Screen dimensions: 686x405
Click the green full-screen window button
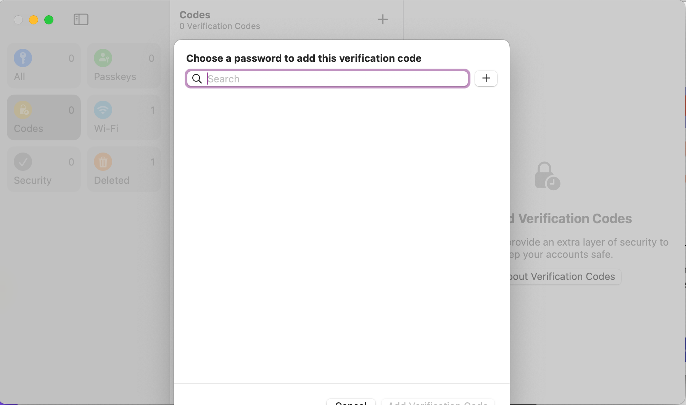pos(49,20)
